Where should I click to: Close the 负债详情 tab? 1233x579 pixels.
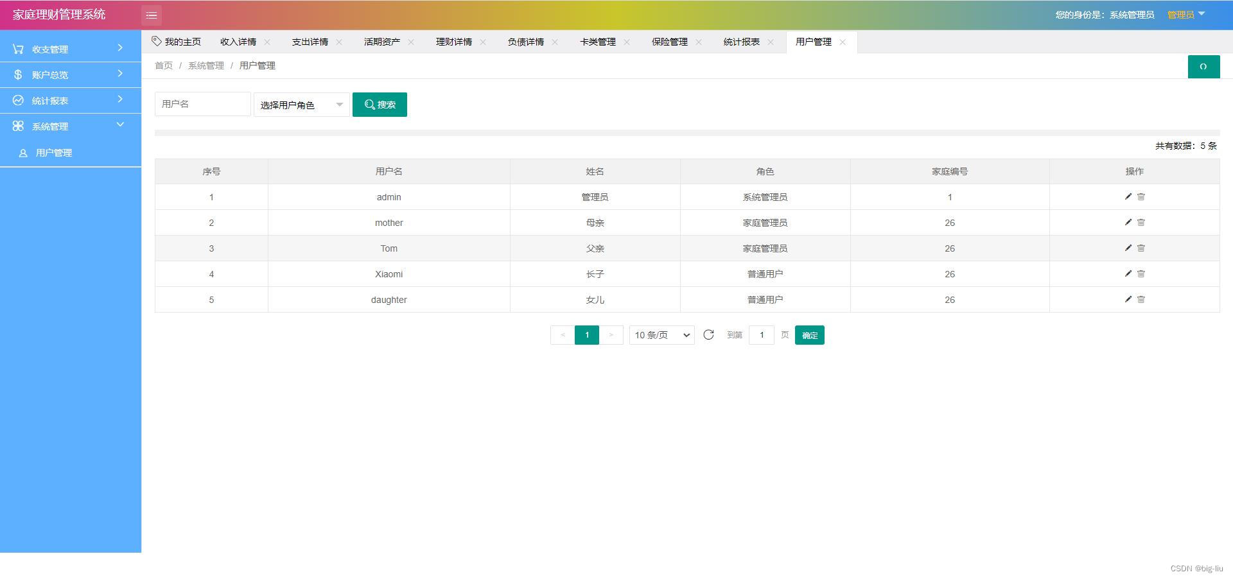tap(555, 42)
